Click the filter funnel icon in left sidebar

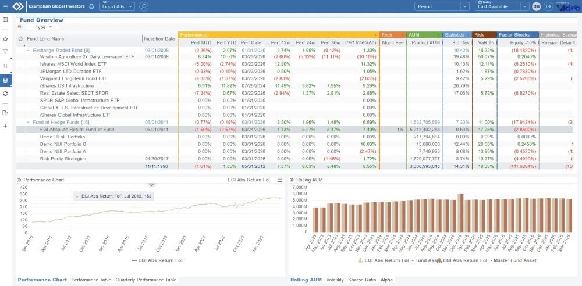pyautogui.click(x=5, y=52)
